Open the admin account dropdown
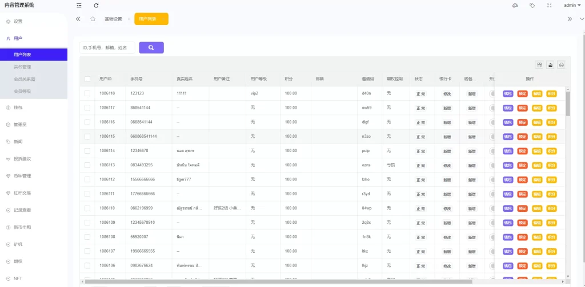The width and height of the screenshot is (585, 287). click(x=572, y=5)
